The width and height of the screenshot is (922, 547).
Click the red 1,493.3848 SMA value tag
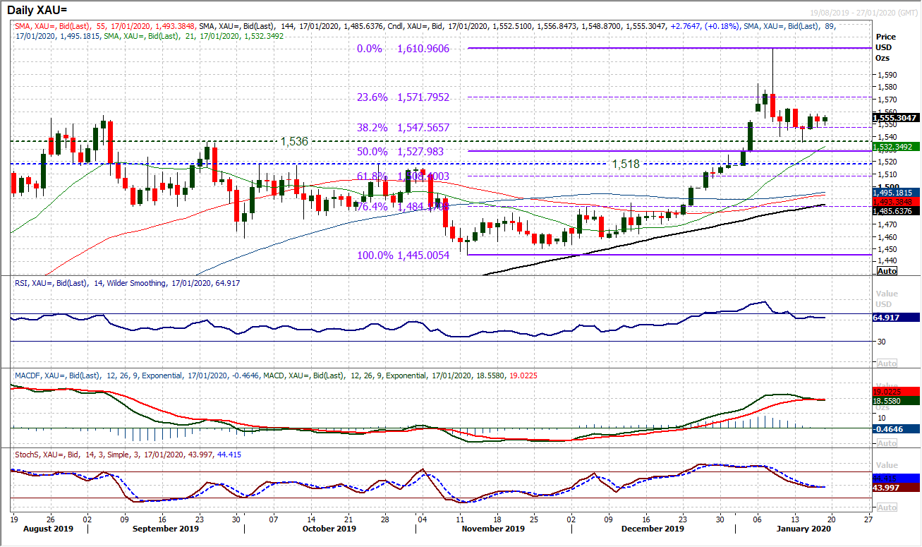coord(894,201)
